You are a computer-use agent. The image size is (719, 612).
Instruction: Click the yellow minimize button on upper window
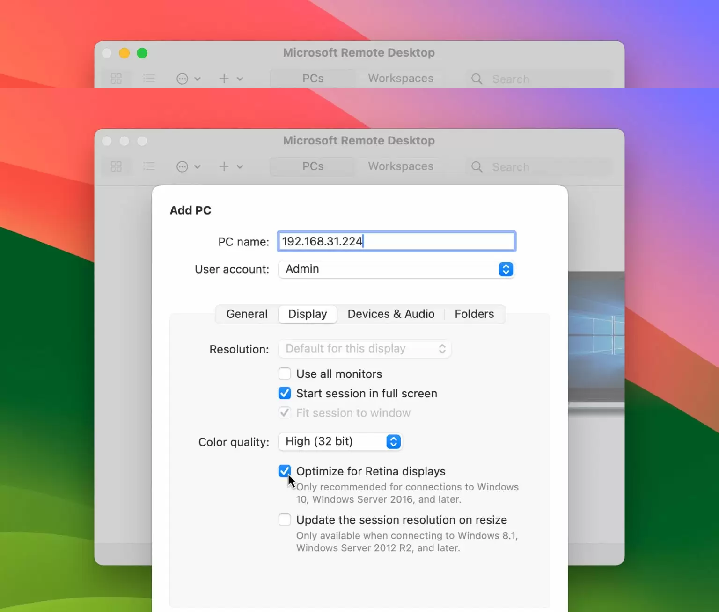124,53
